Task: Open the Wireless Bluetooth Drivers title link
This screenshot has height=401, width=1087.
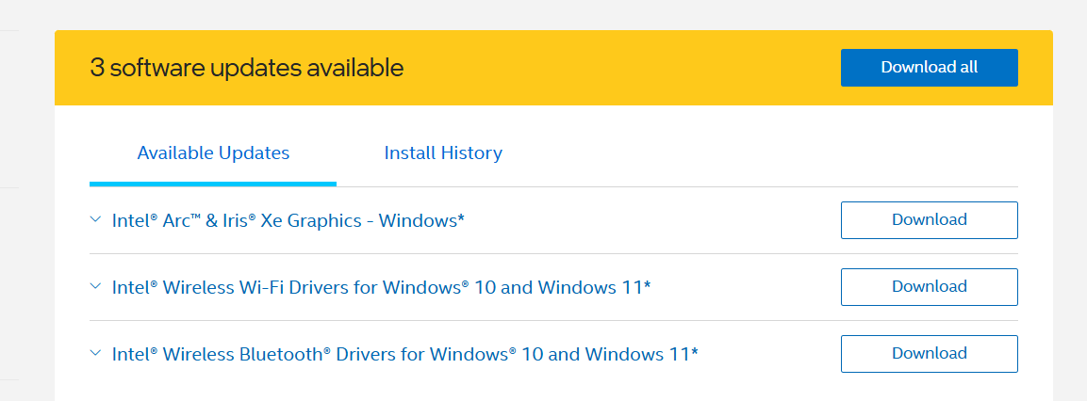Action: point(404,354)
